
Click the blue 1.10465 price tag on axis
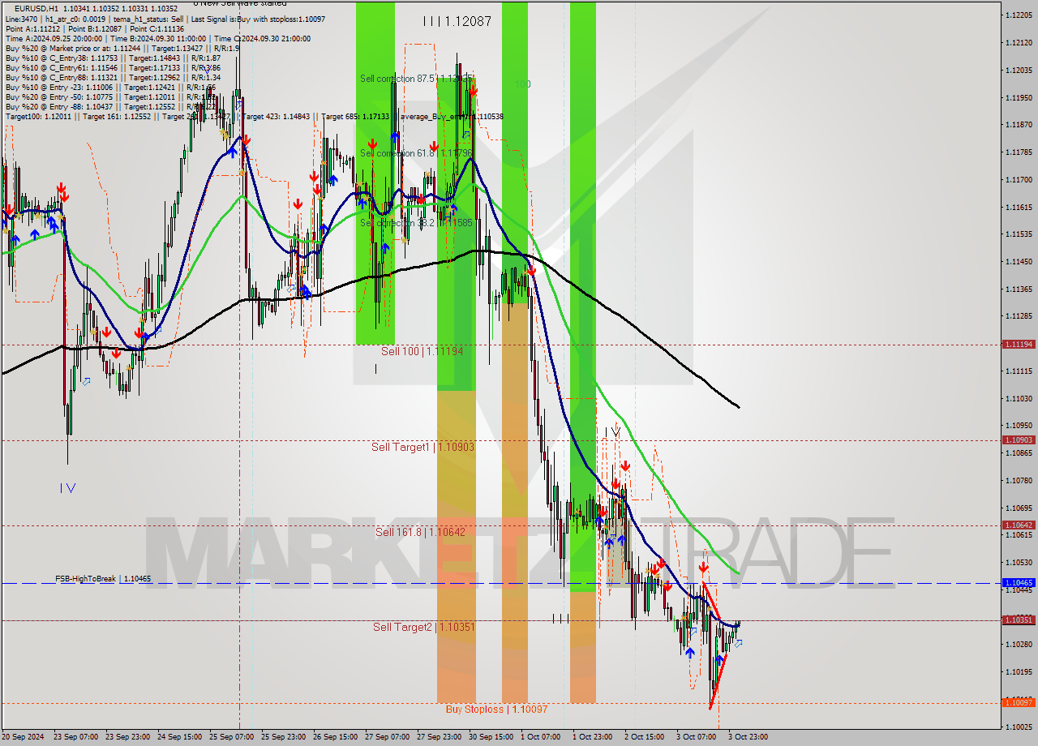pyautogui.click(x=1019, y=582)
